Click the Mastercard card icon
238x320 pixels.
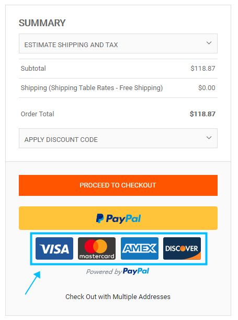[x=97, y=248]
